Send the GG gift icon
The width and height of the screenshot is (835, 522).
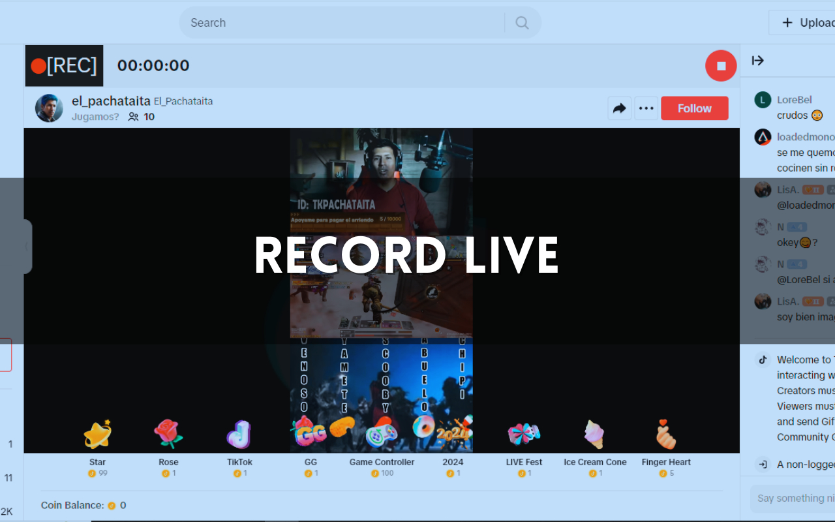pos(311,434)
